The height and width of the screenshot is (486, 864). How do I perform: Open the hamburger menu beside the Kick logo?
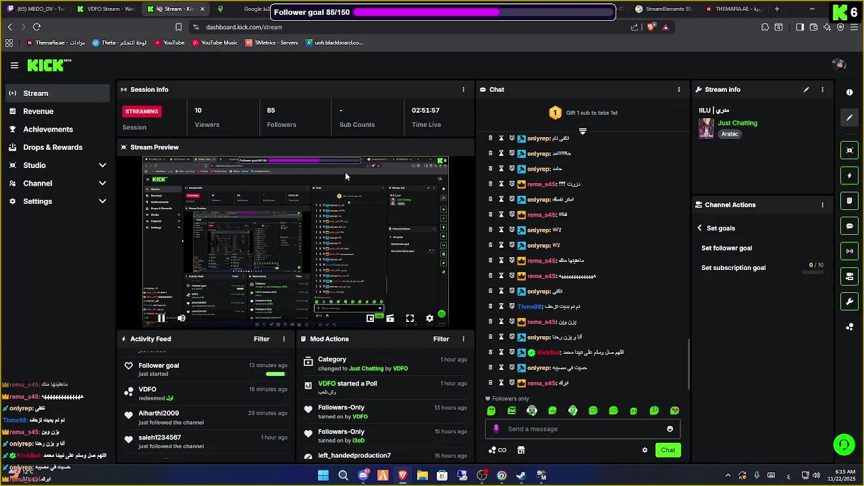coord(14,65)
